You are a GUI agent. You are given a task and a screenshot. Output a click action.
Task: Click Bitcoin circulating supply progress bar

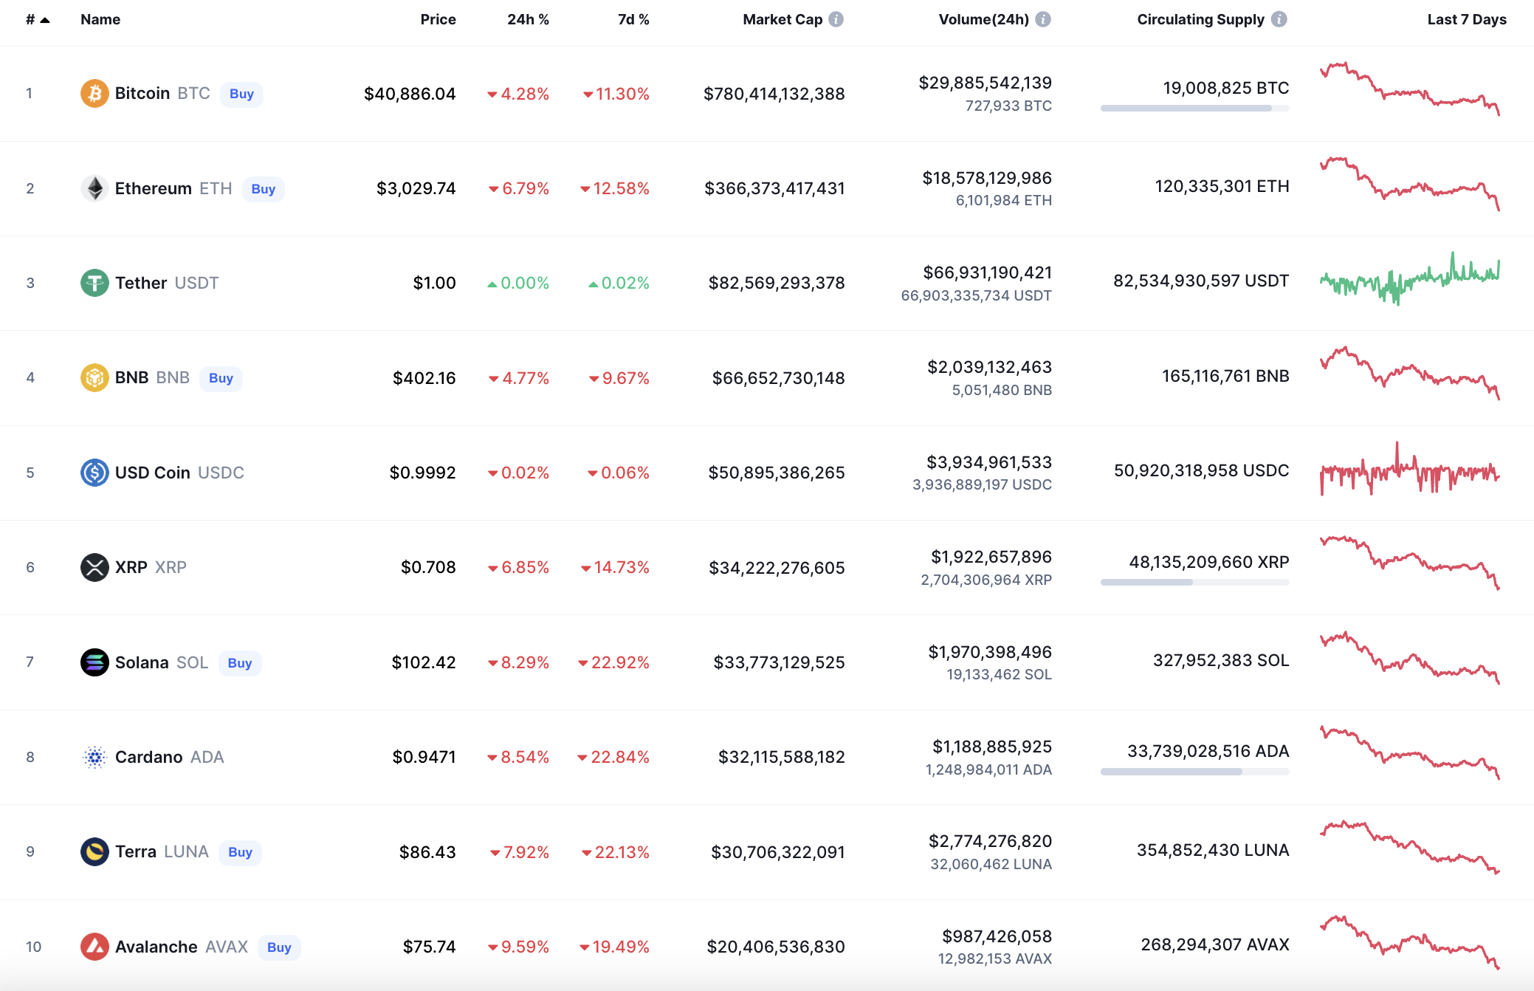pos(1194,109)
